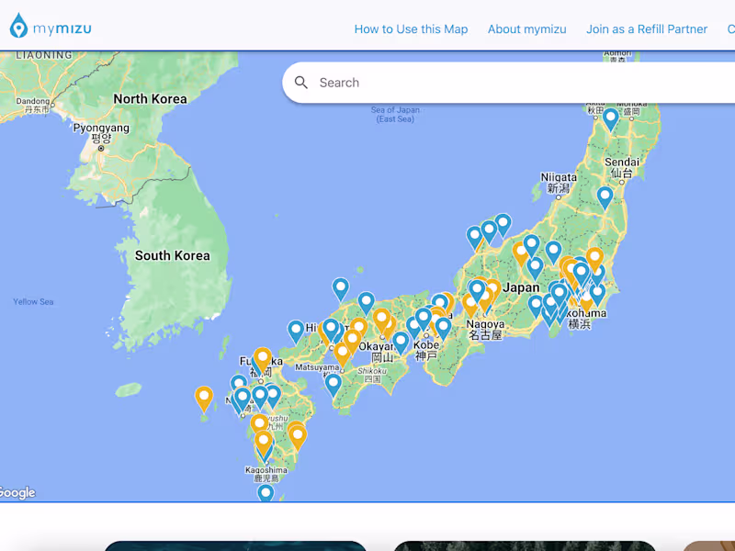Click the mymizu water drop logo
The height and width of the screenshot is (551, 735).
[18, 26]
